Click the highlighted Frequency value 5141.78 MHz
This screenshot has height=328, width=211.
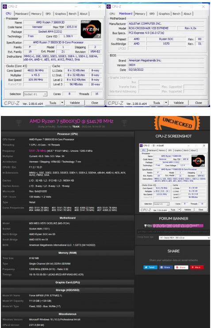pos(38,151)
